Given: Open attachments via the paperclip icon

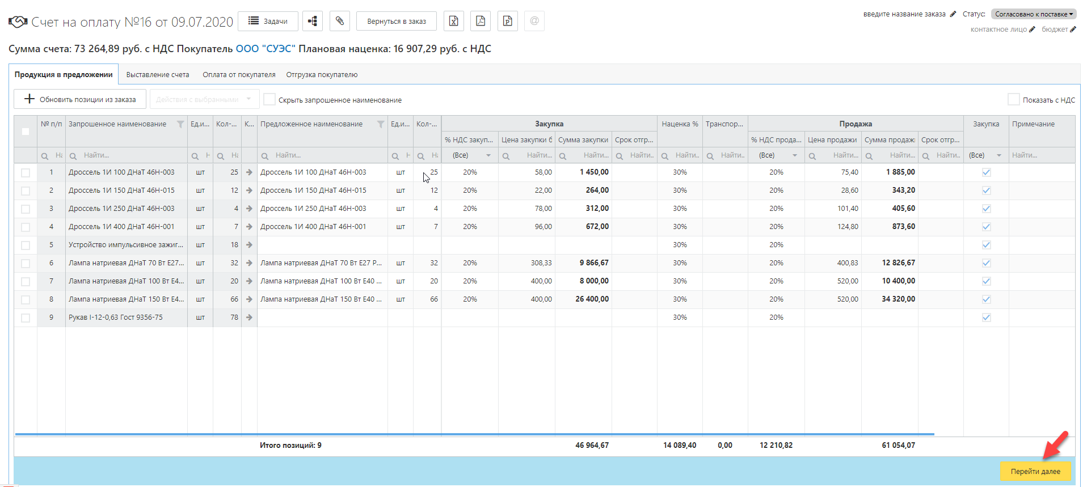Looking at the screenshot, I should click(339, 22).
